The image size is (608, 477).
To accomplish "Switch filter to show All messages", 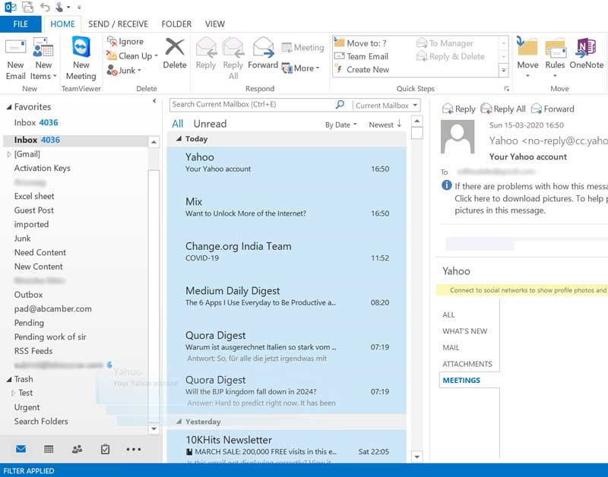I will coord(177,124).
